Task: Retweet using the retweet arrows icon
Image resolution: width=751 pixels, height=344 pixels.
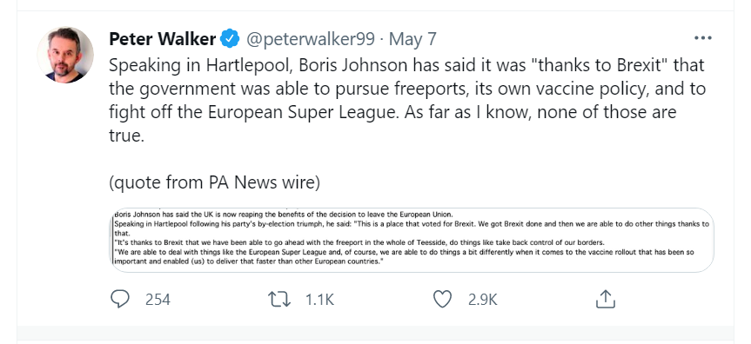Action: point(279,300)
